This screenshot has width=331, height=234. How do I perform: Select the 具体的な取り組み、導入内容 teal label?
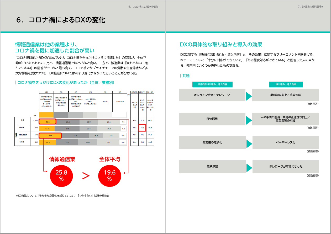[212, 84]
